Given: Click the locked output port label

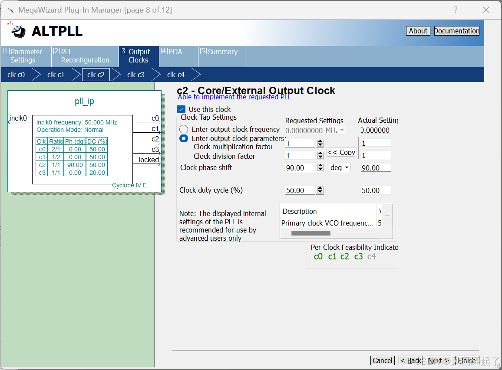Looking at the screenshot, I should 149,160.
